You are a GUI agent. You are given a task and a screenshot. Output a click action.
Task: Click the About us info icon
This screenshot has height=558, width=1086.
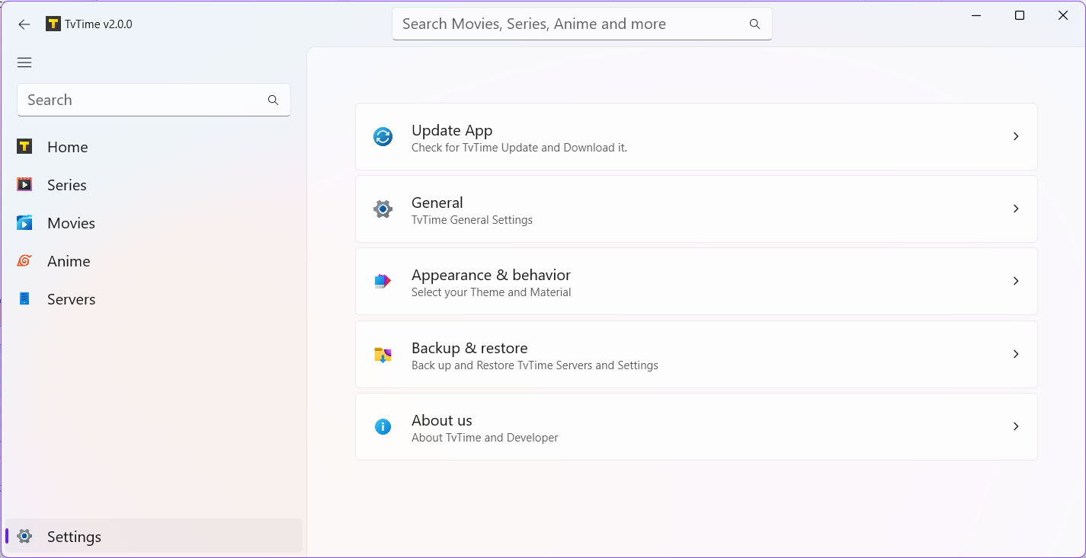tap(383, 426)
